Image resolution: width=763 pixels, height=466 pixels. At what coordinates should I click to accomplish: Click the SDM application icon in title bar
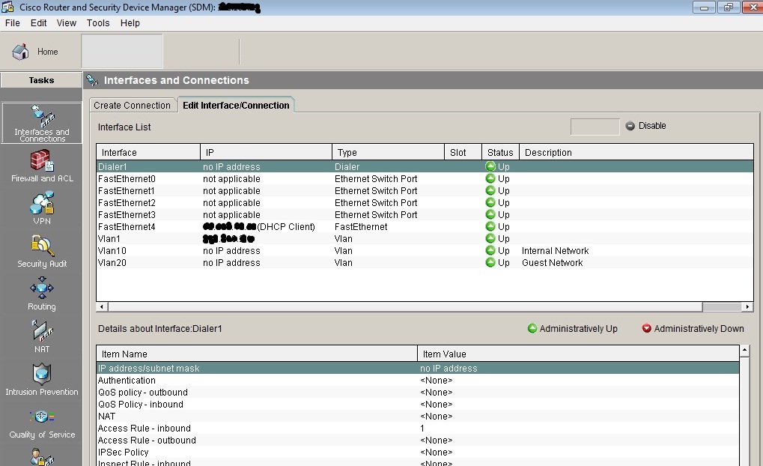(x=7, y=7)
